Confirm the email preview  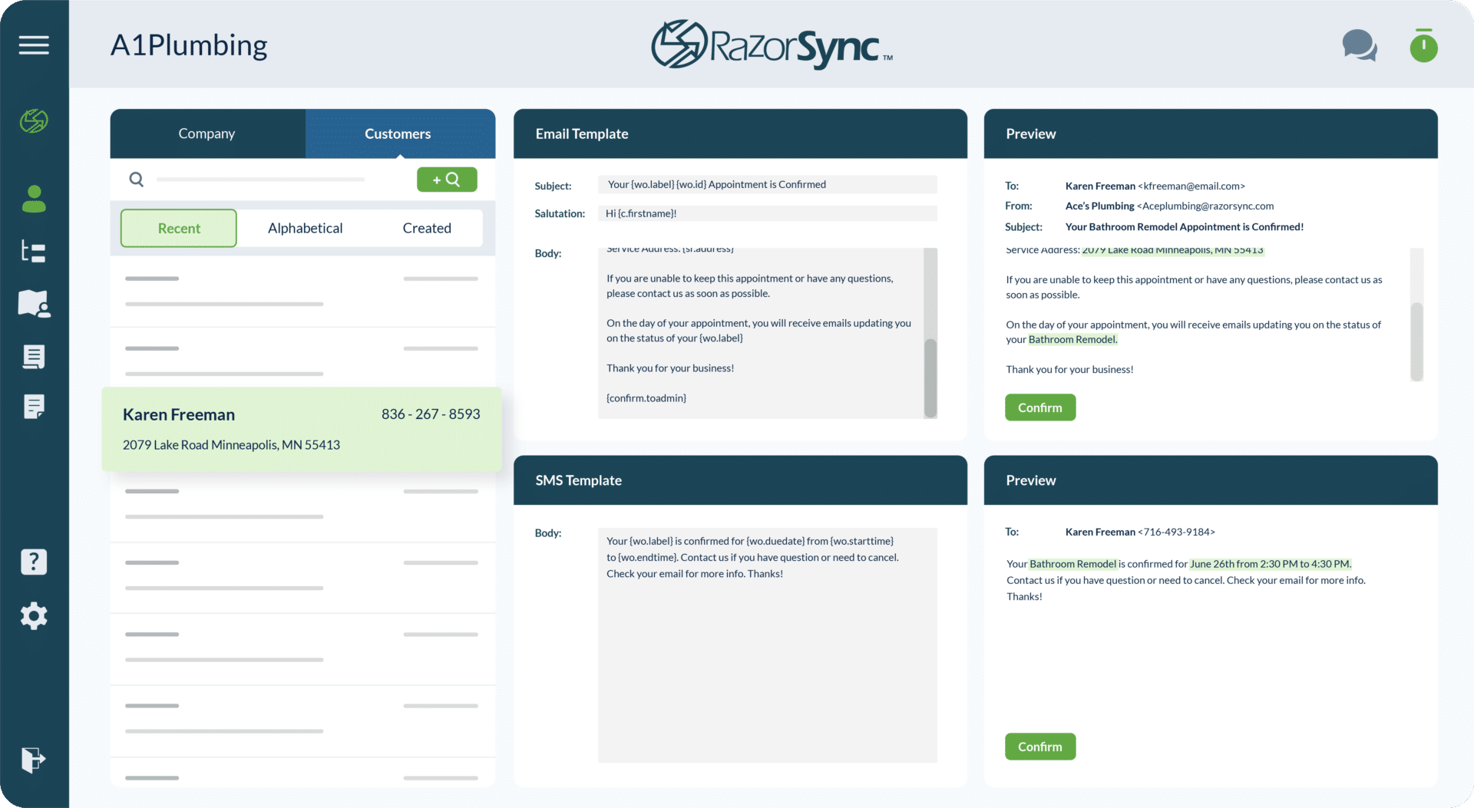pos(1040,407)
